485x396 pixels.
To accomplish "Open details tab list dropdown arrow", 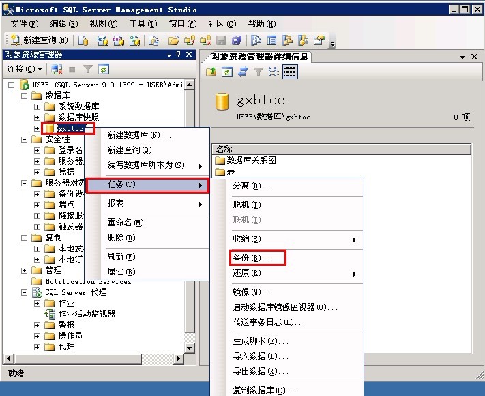I will pyautogui.click(x=462, y=57).
